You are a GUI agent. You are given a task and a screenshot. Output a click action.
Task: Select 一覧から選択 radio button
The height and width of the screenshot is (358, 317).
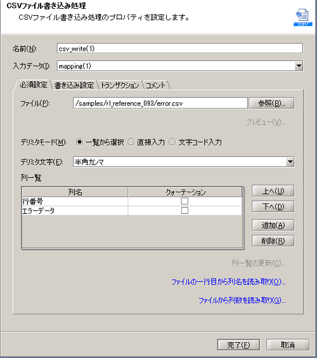coord(80,142)
